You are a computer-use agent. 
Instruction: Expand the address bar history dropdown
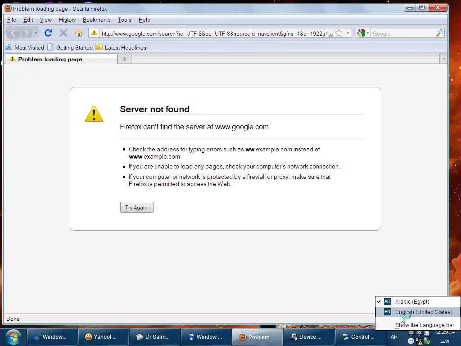pos(348,33)
